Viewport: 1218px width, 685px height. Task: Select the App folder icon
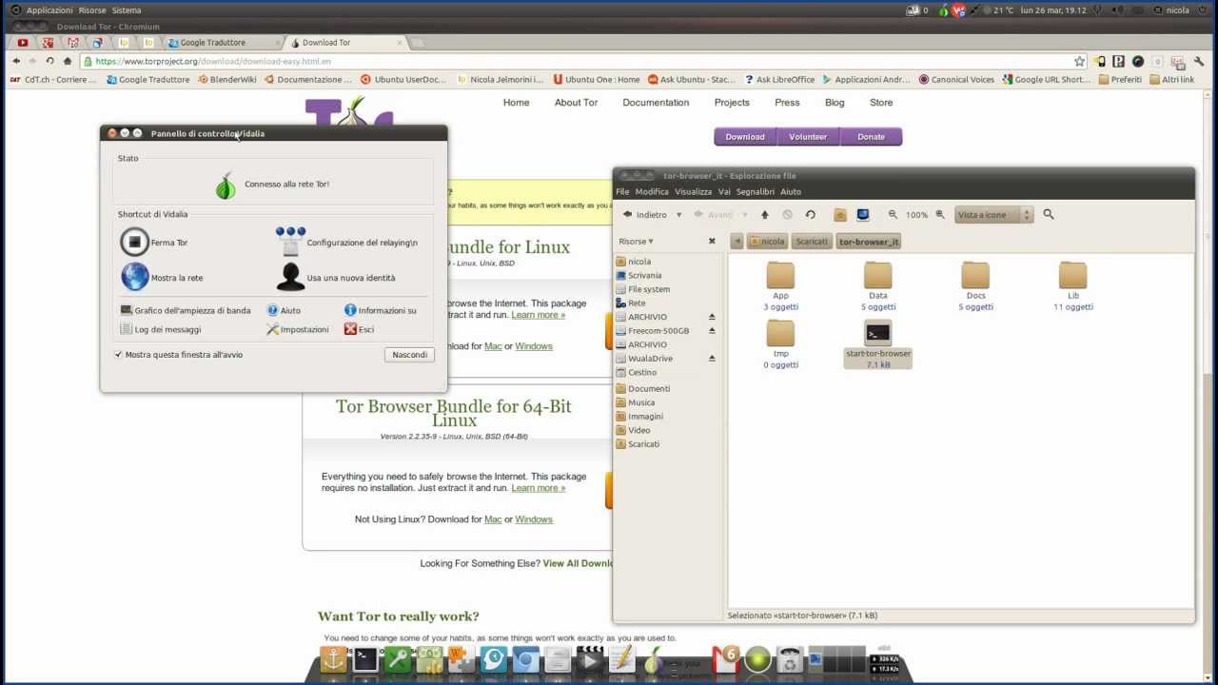tap(780, 276)
